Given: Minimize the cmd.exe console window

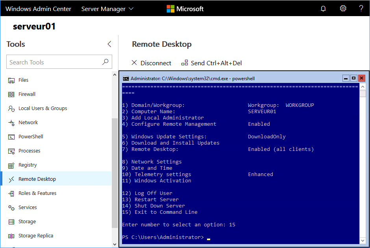Looking at the screenshot, I should [x=346, y=78].
